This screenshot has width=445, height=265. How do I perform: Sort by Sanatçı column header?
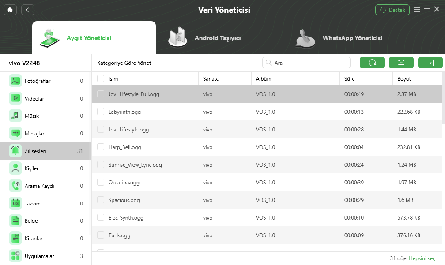(x=211, y=79)
